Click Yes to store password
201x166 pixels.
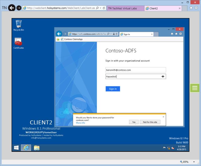134,122
